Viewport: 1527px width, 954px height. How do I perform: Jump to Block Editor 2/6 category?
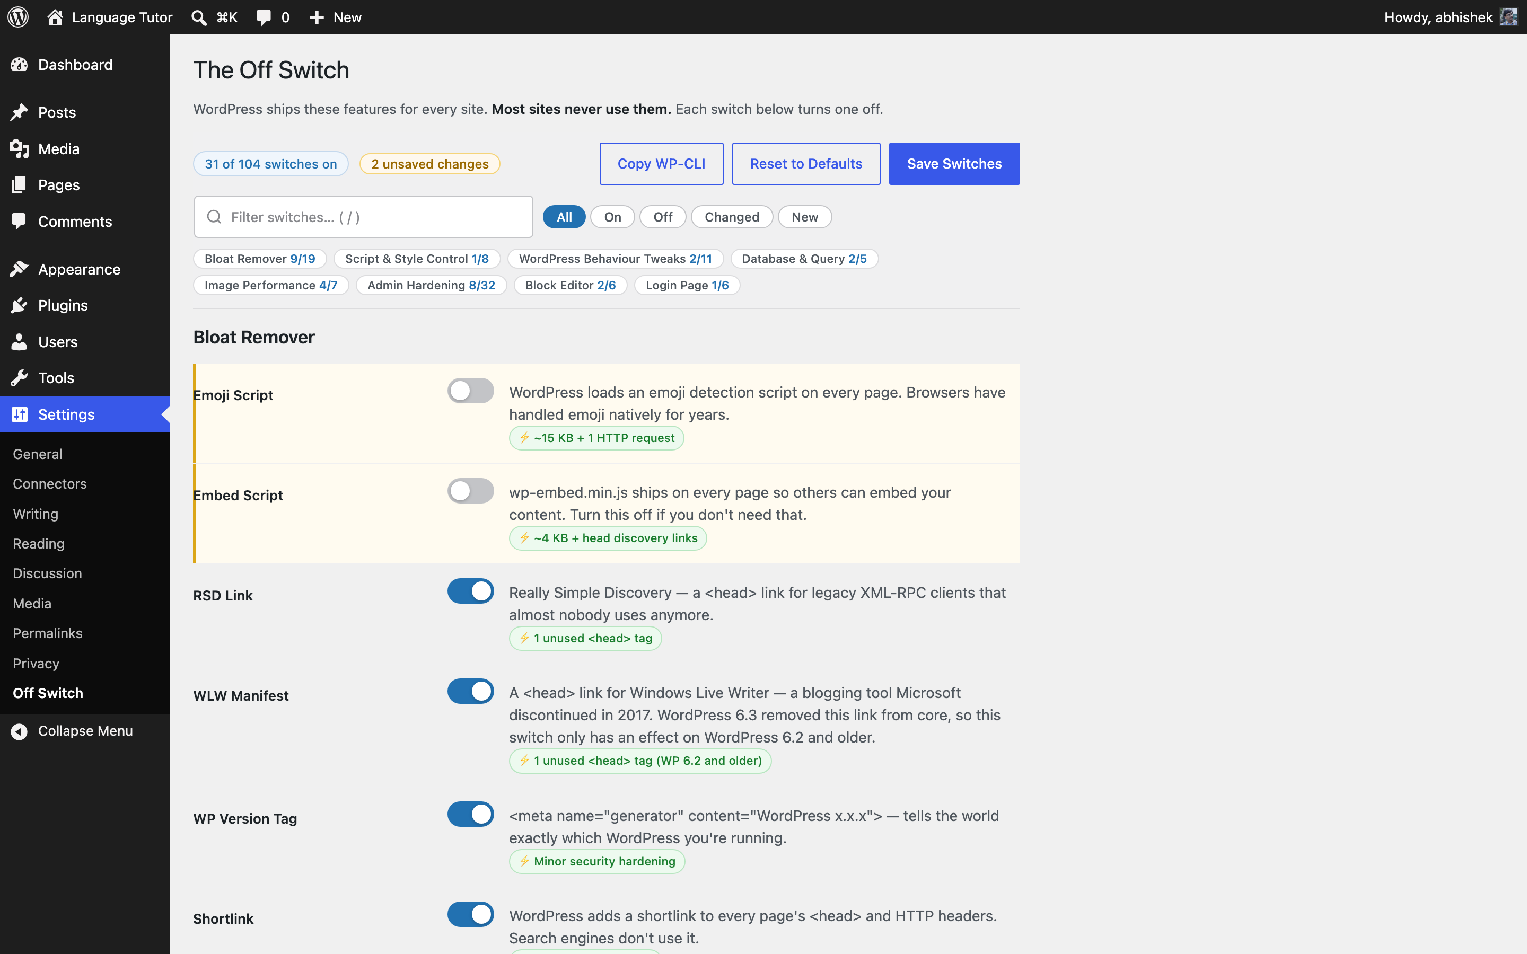coord(571,285)
